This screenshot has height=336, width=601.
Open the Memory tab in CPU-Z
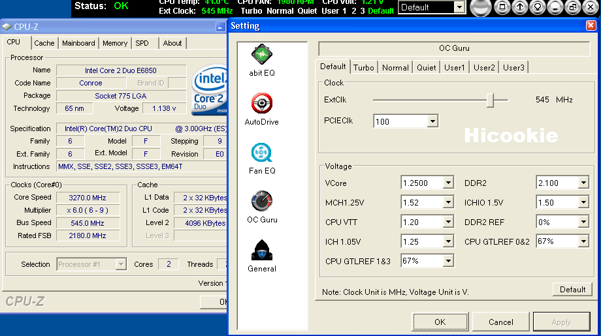tap(115, 43)
